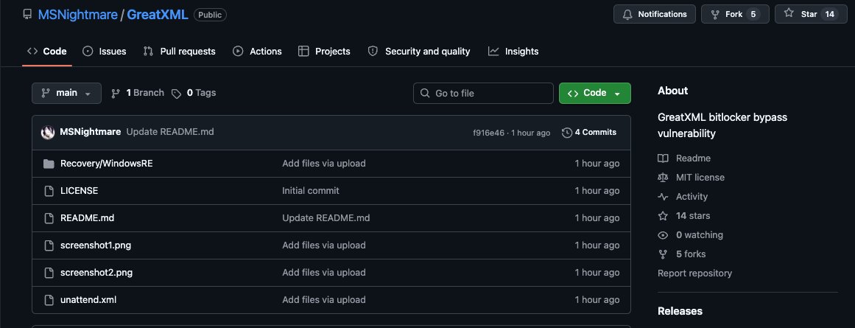Open screenshot2.png row commit Add files via upload
The height and width of the screenshot is (328, 855).
[324, 272]
